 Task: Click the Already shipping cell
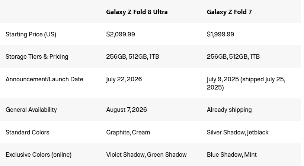(x=229, y=110)
